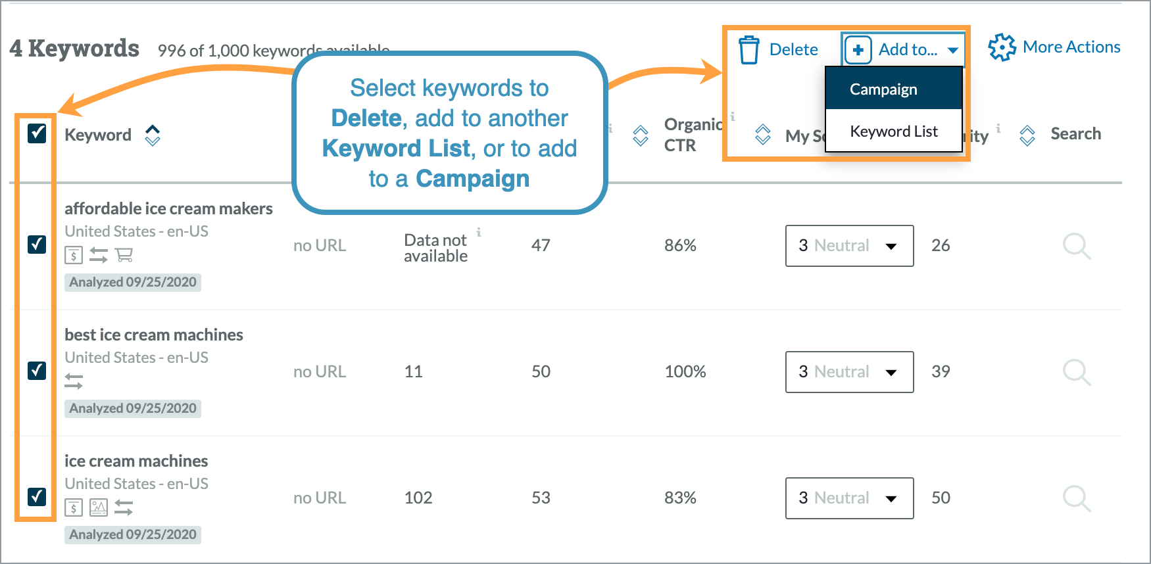Expand Neutral score dropdown for ice cream machines

849,498
